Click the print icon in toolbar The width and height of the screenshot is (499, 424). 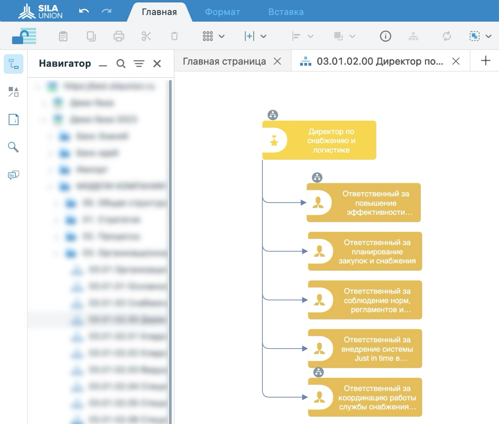pos(119,36)
